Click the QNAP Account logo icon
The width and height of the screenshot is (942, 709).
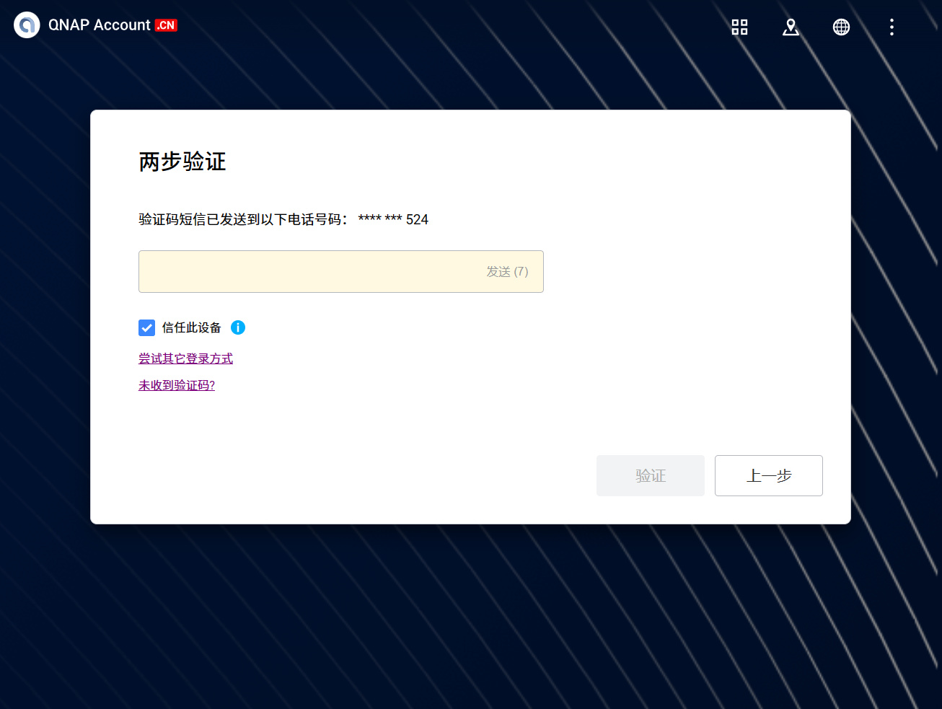pyautogui.click(x=27, y=25)
